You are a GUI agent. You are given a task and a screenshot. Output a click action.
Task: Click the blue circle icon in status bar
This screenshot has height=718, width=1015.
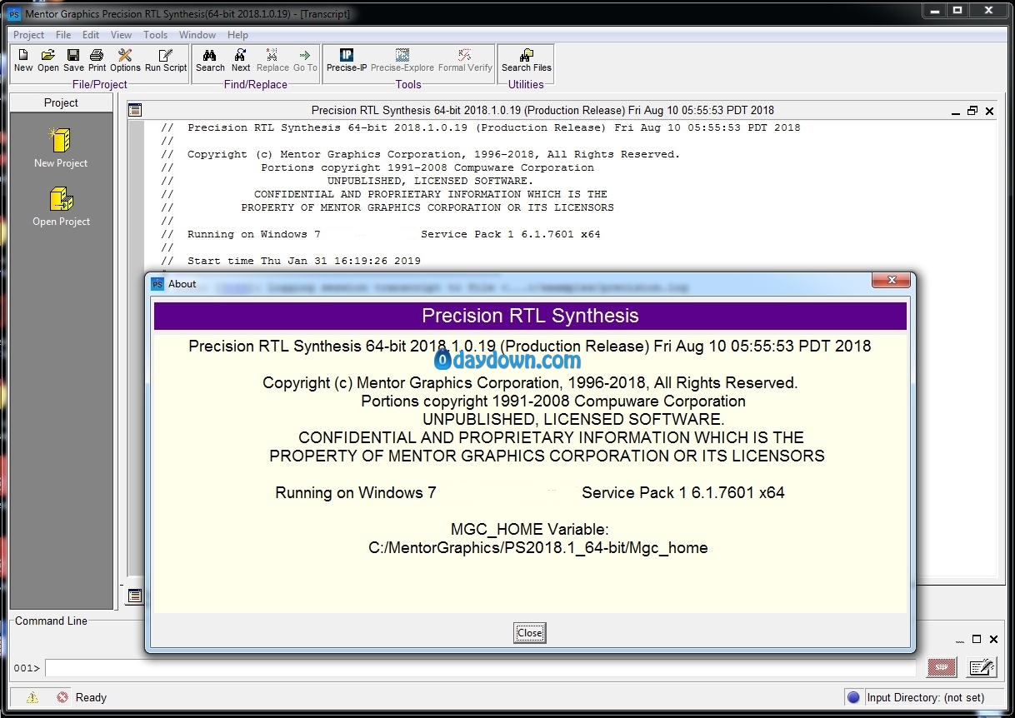click(x=852, y=697)
